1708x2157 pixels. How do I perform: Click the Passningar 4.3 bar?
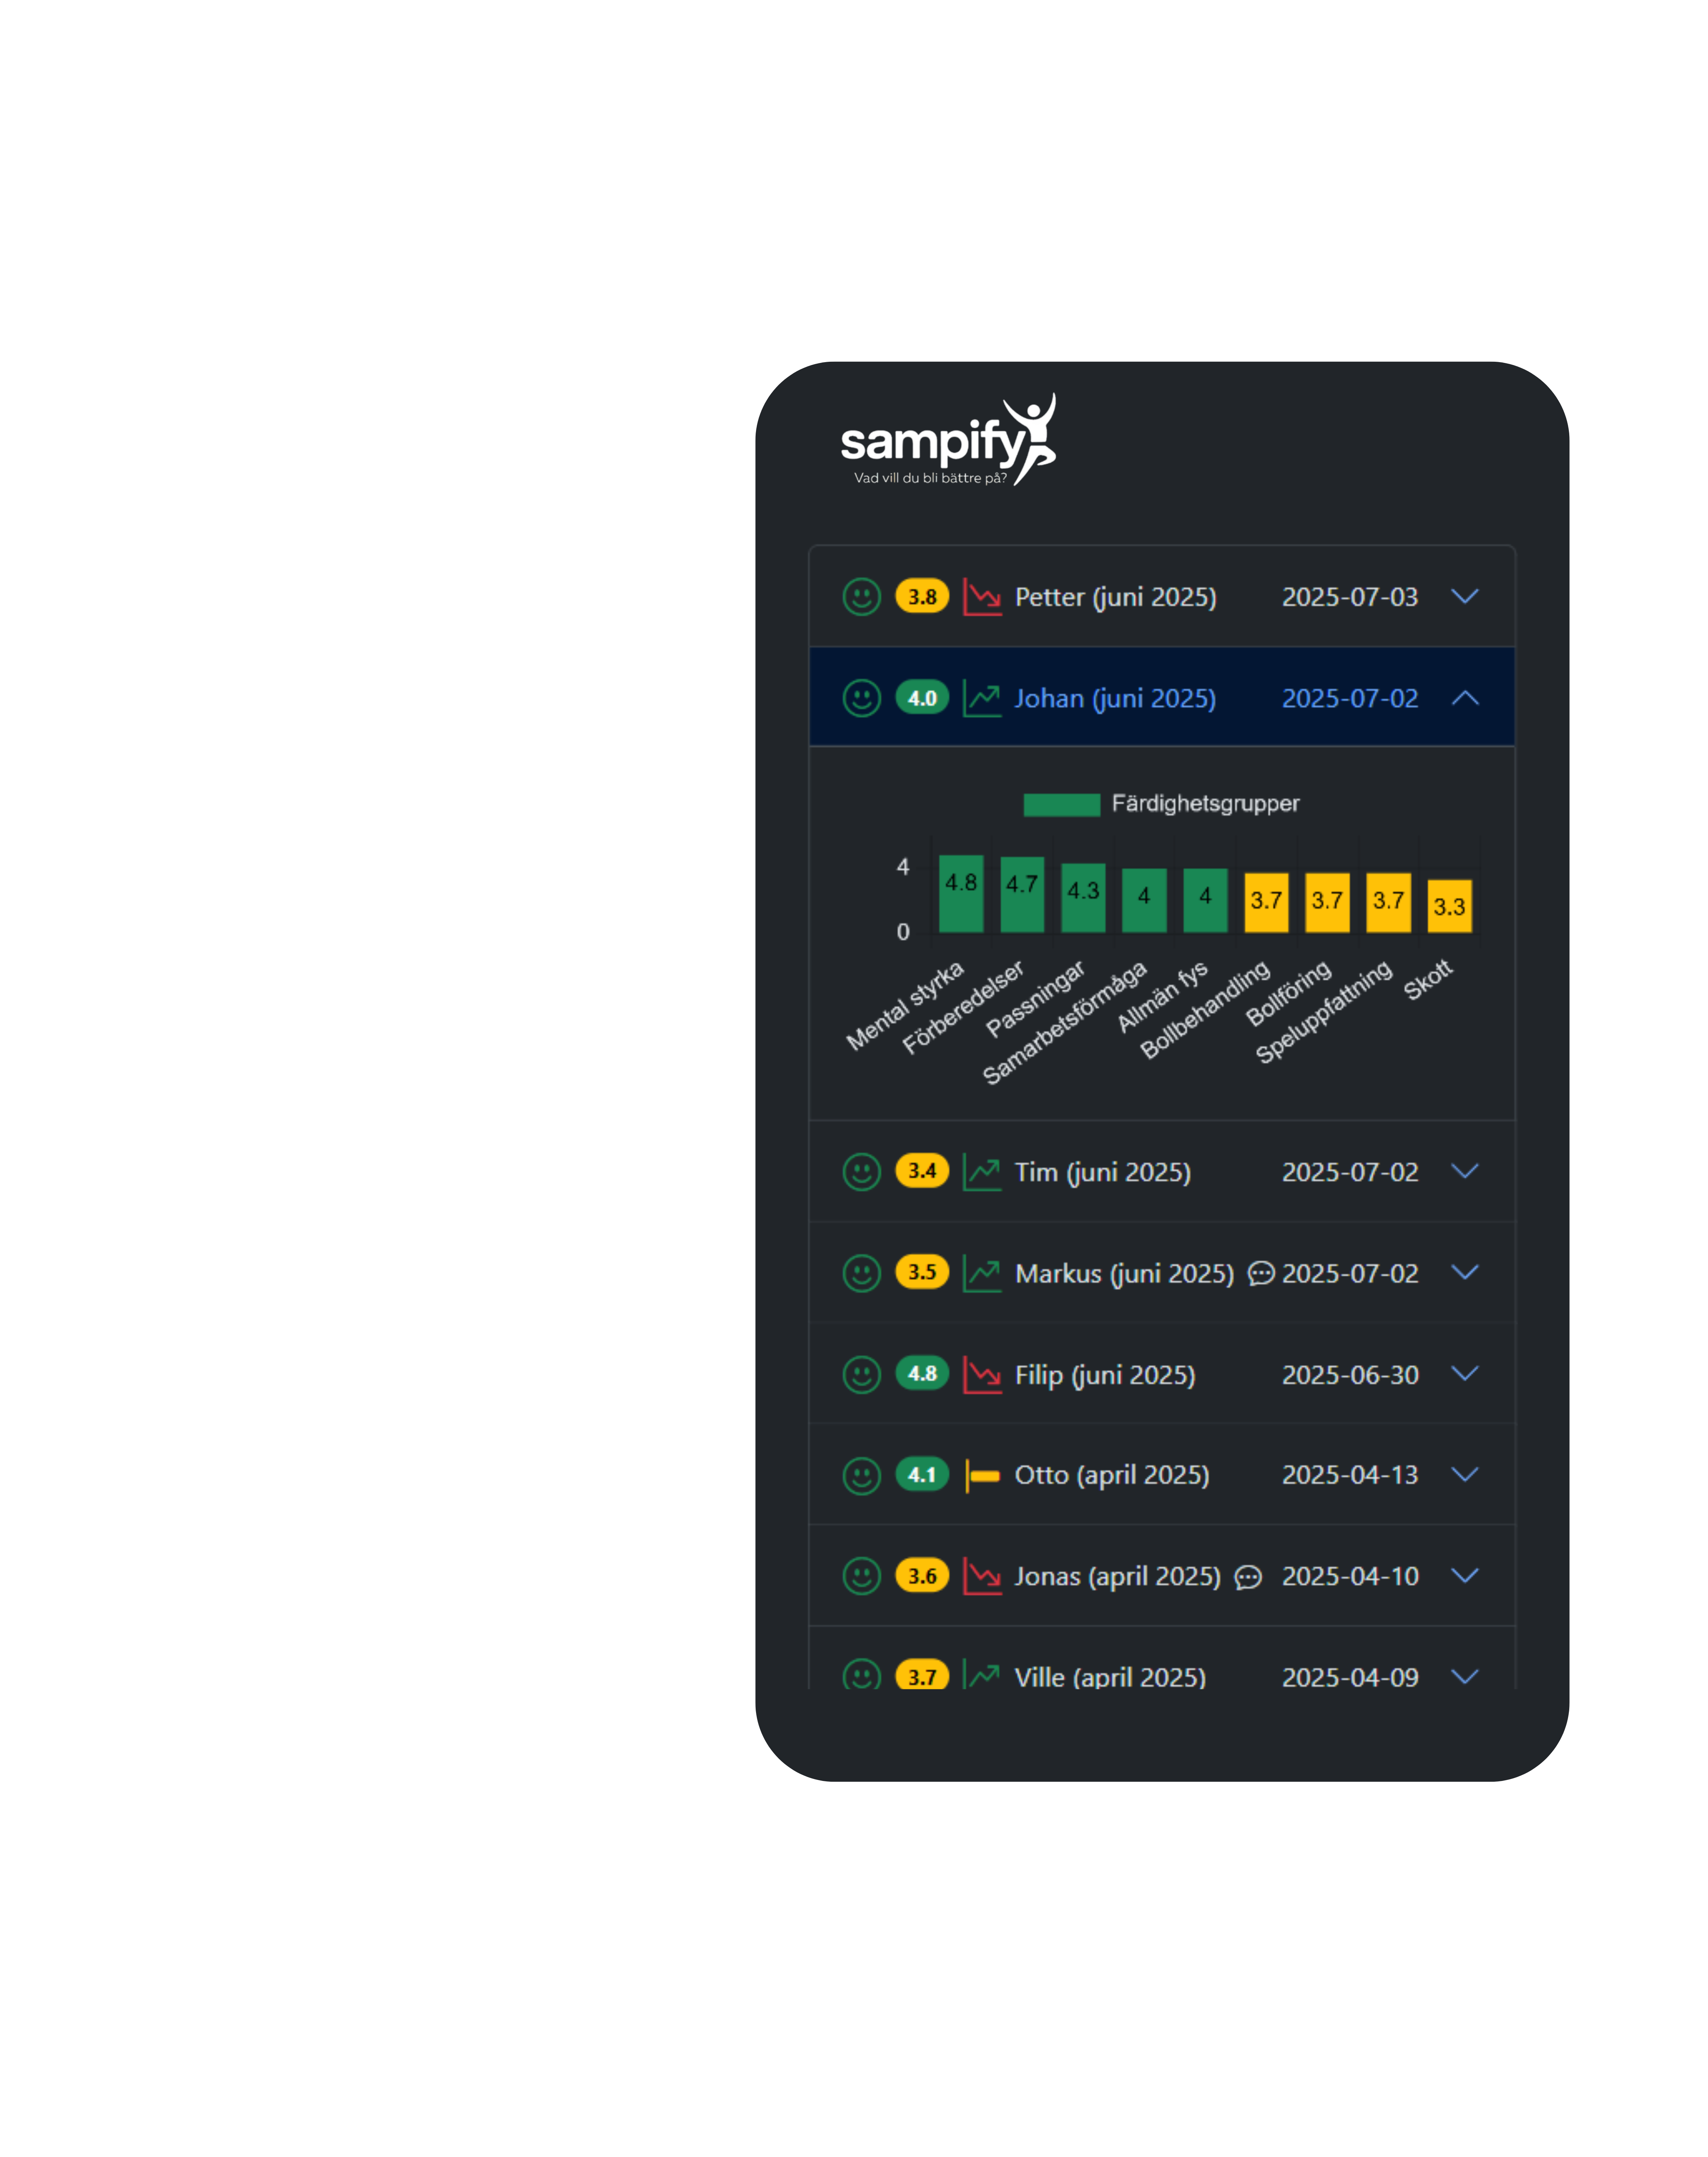(x=1083, y=897)
